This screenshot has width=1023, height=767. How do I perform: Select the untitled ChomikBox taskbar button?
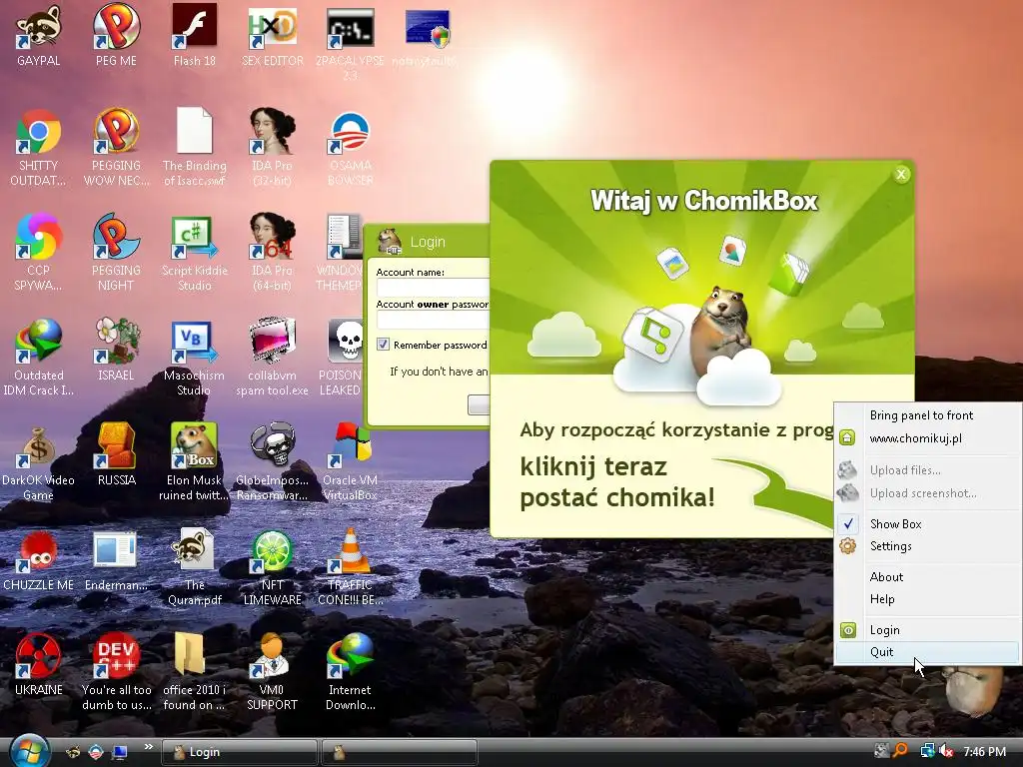pos(400,752)
